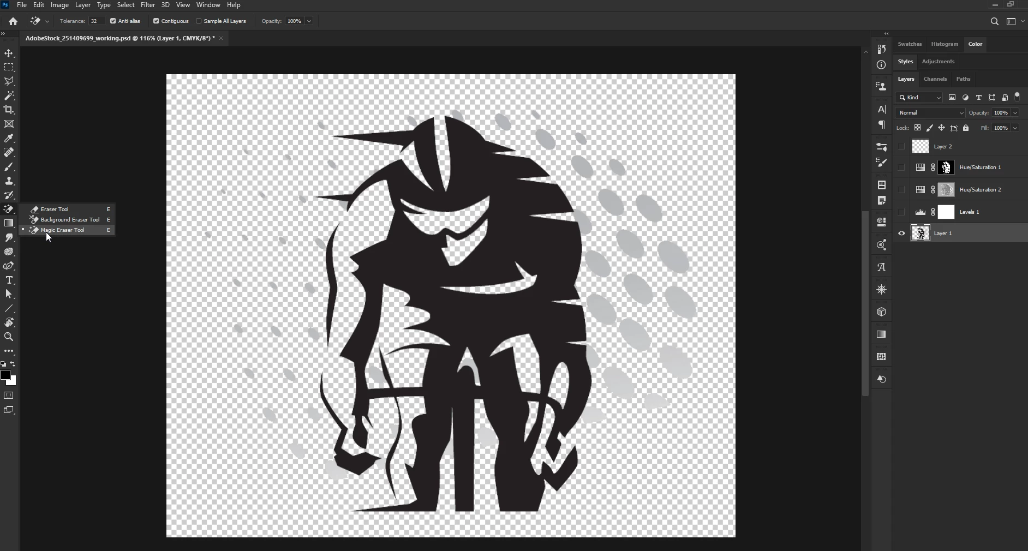The height and width of the screenshot is (551, 1028).
Task: Open the Search icon in top bar
Action: coord(994,21)
